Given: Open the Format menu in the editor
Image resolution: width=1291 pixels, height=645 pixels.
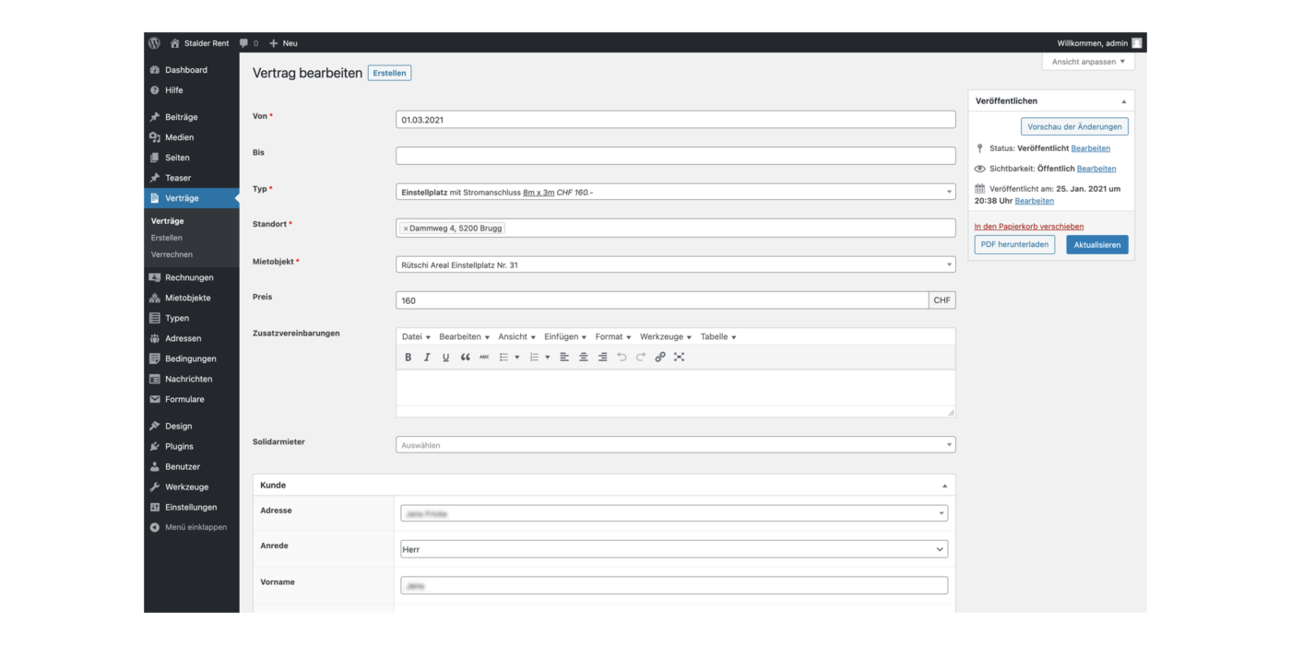Looking at the screenshot, I should pos(613,337).
